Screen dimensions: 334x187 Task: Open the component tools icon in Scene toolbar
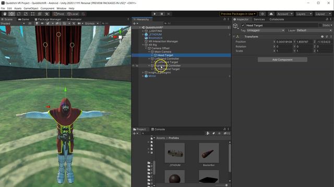pos(74,23)
